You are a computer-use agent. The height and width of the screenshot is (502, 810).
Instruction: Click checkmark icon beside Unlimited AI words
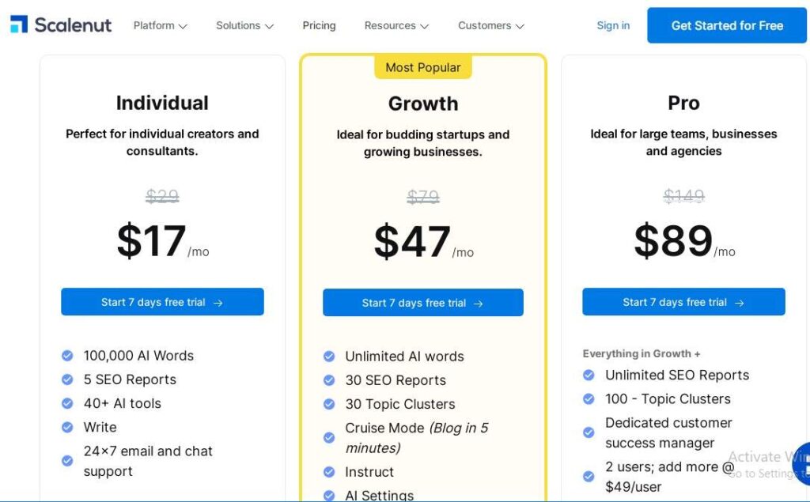pyautogui.click(x=329, y=357)
